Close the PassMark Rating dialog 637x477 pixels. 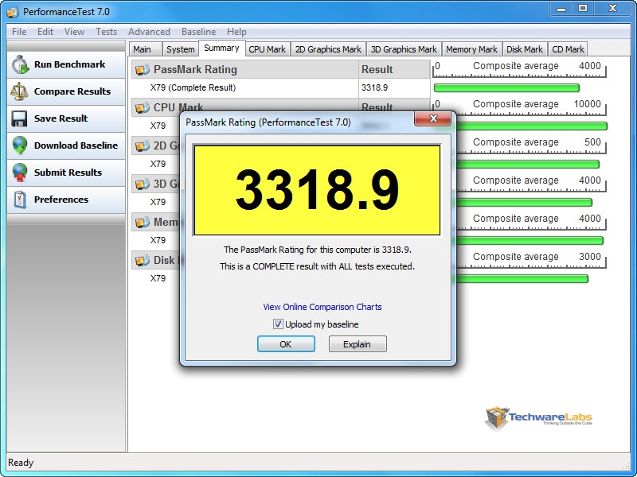pyautogui.click(x=432, y=118)
